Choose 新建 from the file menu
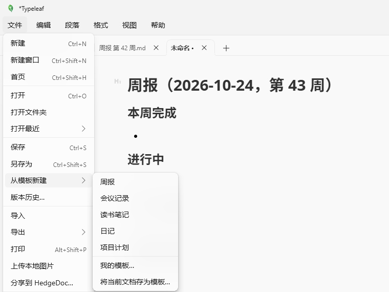This screenshot has width=389, height=292. pyautogui.click(x=49, y=44)
